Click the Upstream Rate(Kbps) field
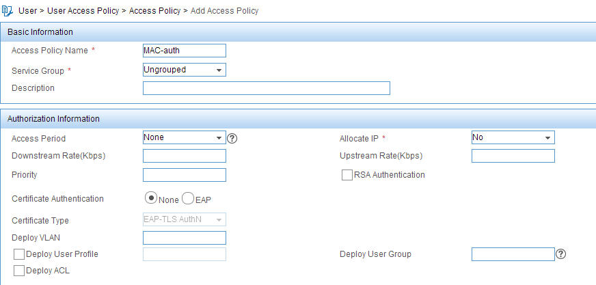Image resolution: width=596 pixels, height=285 pixels. pos(513,156)
